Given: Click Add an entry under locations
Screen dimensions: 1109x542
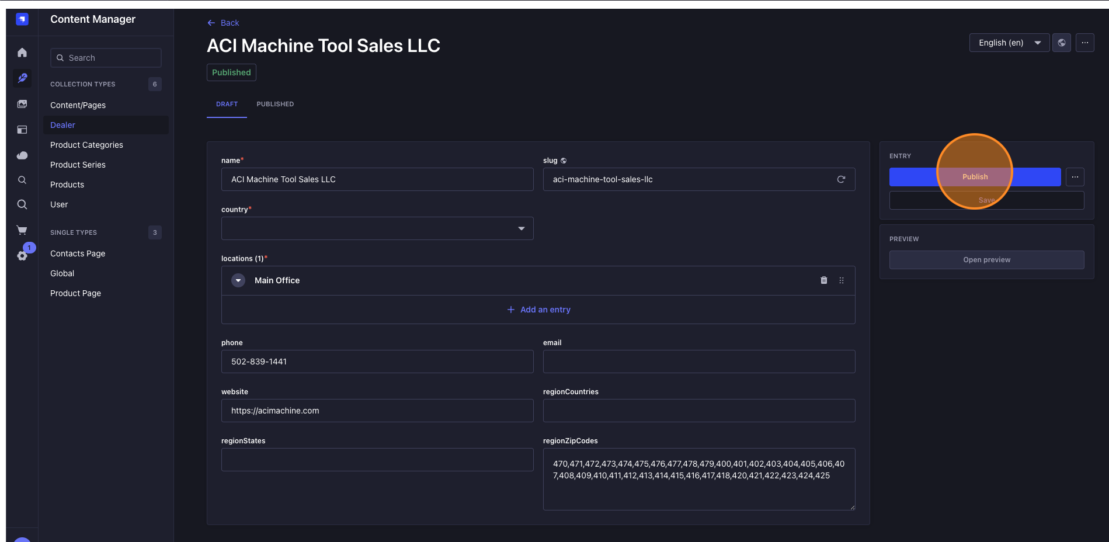Looking at the screenshot, I should (538, 310).
